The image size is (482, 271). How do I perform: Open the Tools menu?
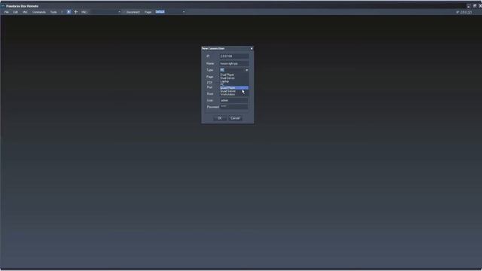click(53, 12)
